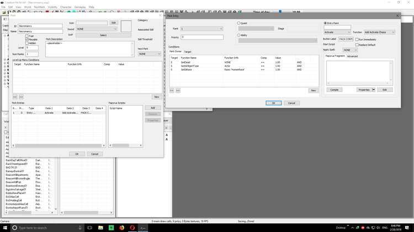Click the perk ID input field
414x232 pixels.
[x=40, y=26]
